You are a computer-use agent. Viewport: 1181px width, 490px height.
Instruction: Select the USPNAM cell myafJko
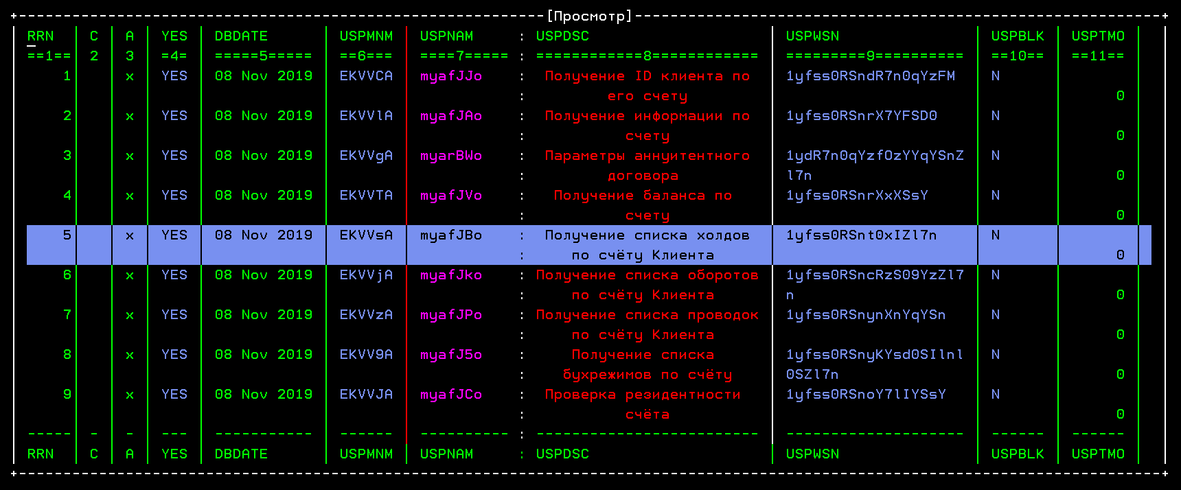click(451, 275)
